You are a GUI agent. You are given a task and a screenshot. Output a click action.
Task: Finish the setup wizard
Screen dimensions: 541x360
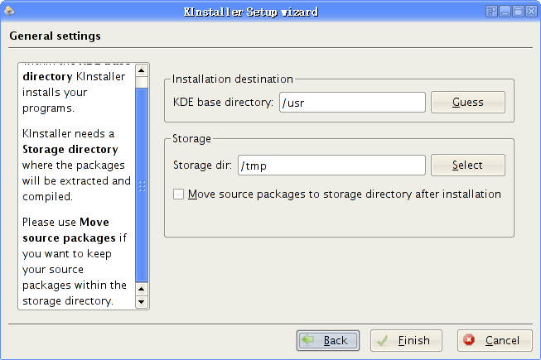coord(406,340)
